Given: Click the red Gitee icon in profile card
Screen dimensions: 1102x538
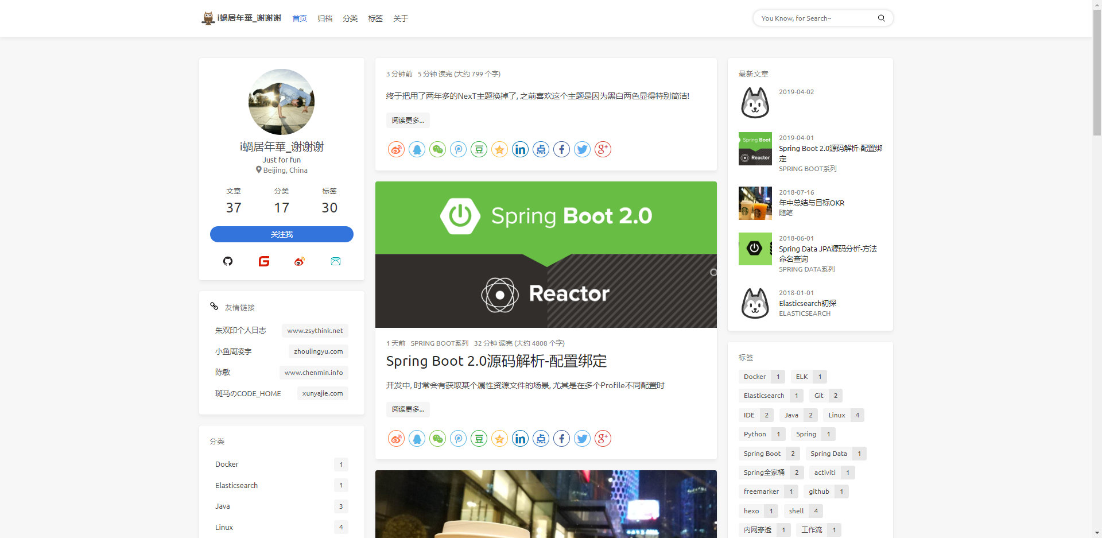Looking at the screenshot, I should (x=264, y=261).
